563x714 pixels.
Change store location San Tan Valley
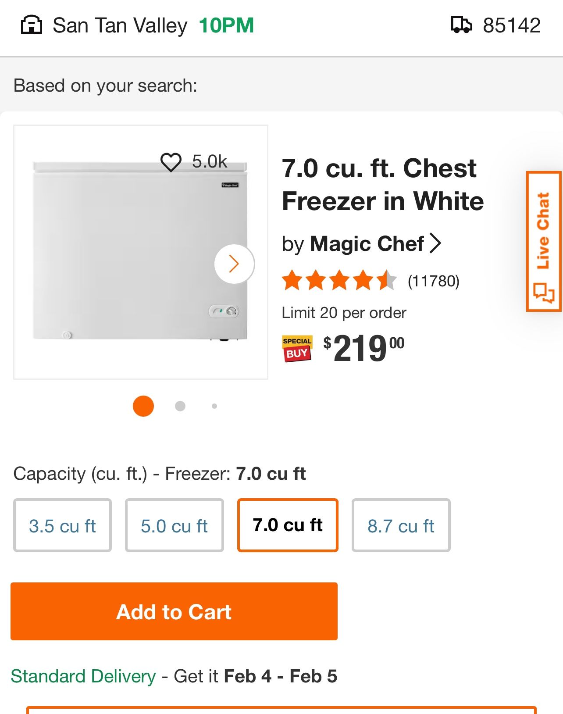(x=120, y=25)
